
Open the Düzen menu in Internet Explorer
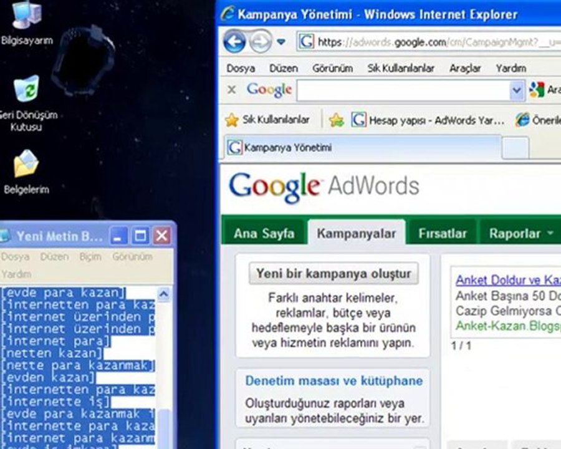pos(284,68)
